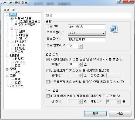The image size is (135, 120).
Task: Select 여백 under 모양
Action: coord(18,72)
